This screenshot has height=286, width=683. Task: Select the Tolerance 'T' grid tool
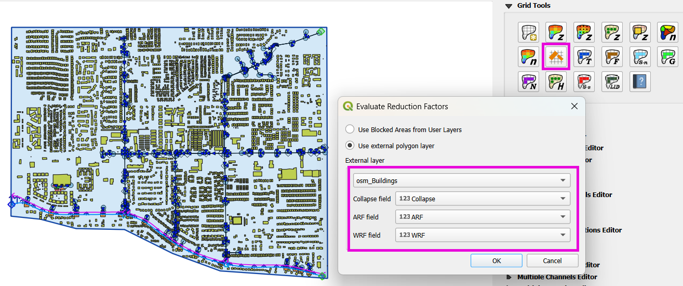tap(584, 57)
